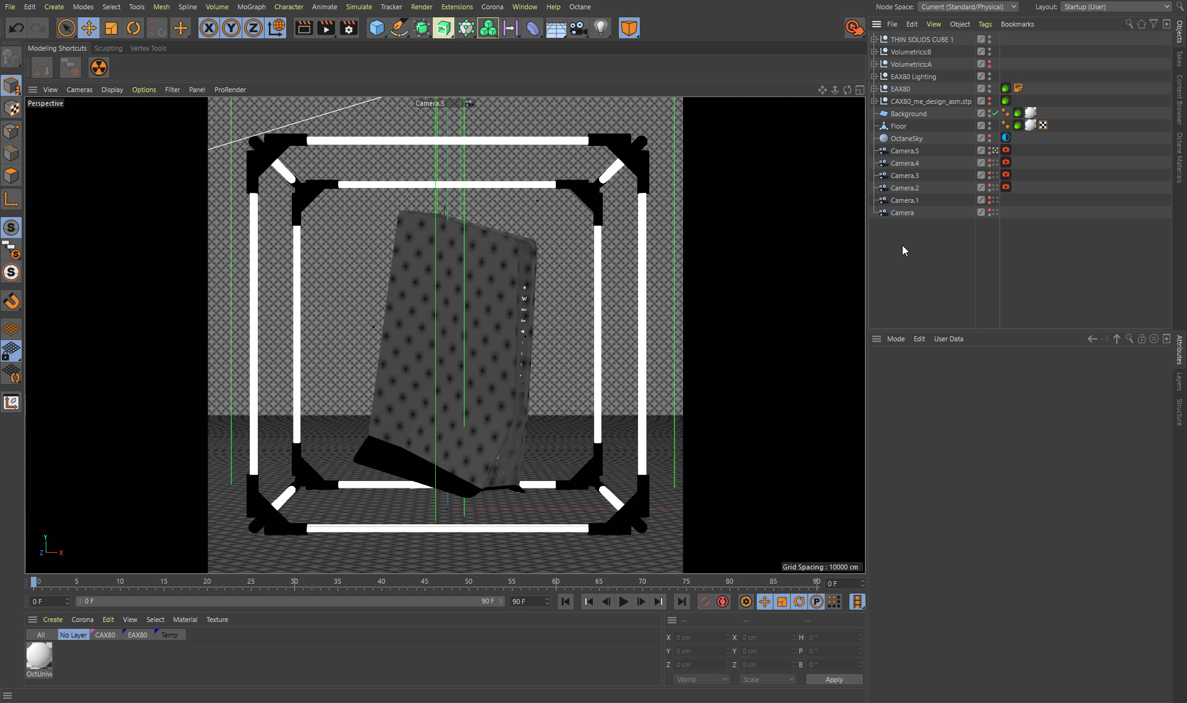Click Render View clapperboard icon
This screenshot has height=703, width=1187.
click(x=304, y=28)
